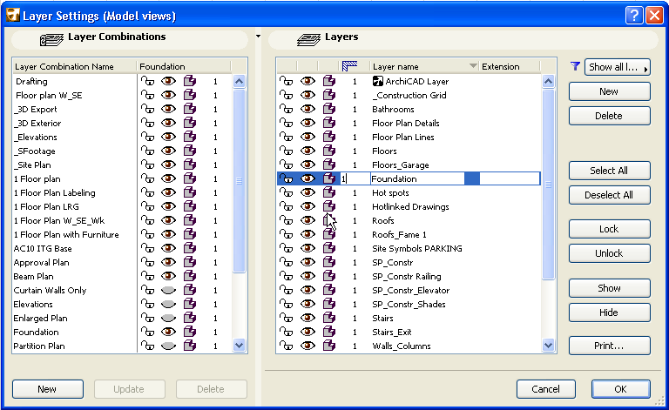Click the blue layer filter funnel icon
Image resolution: width=669 pixels, height=410 pixels.
pos(575,66)
